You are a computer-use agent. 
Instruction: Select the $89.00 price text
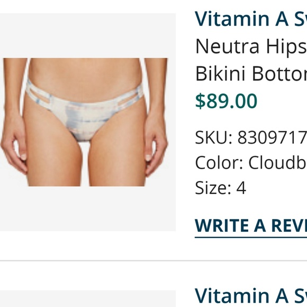(226, 101)
